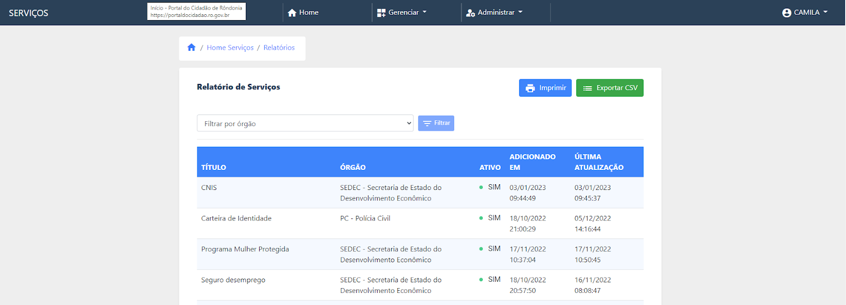Click the ÚLTIMA ATUALIZAÇÃO column header
This screenshot has width=846, height=305.
click(599, 162)
